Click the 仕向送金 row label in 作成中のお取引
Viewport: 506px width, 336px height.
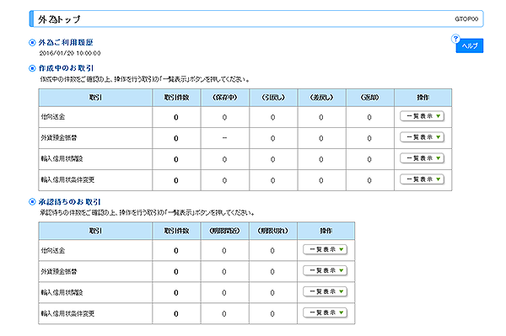pos(53,117)
